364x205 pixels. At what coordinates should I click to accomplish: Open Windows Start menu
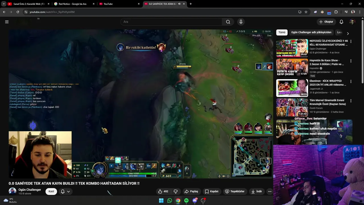point(161,200)
